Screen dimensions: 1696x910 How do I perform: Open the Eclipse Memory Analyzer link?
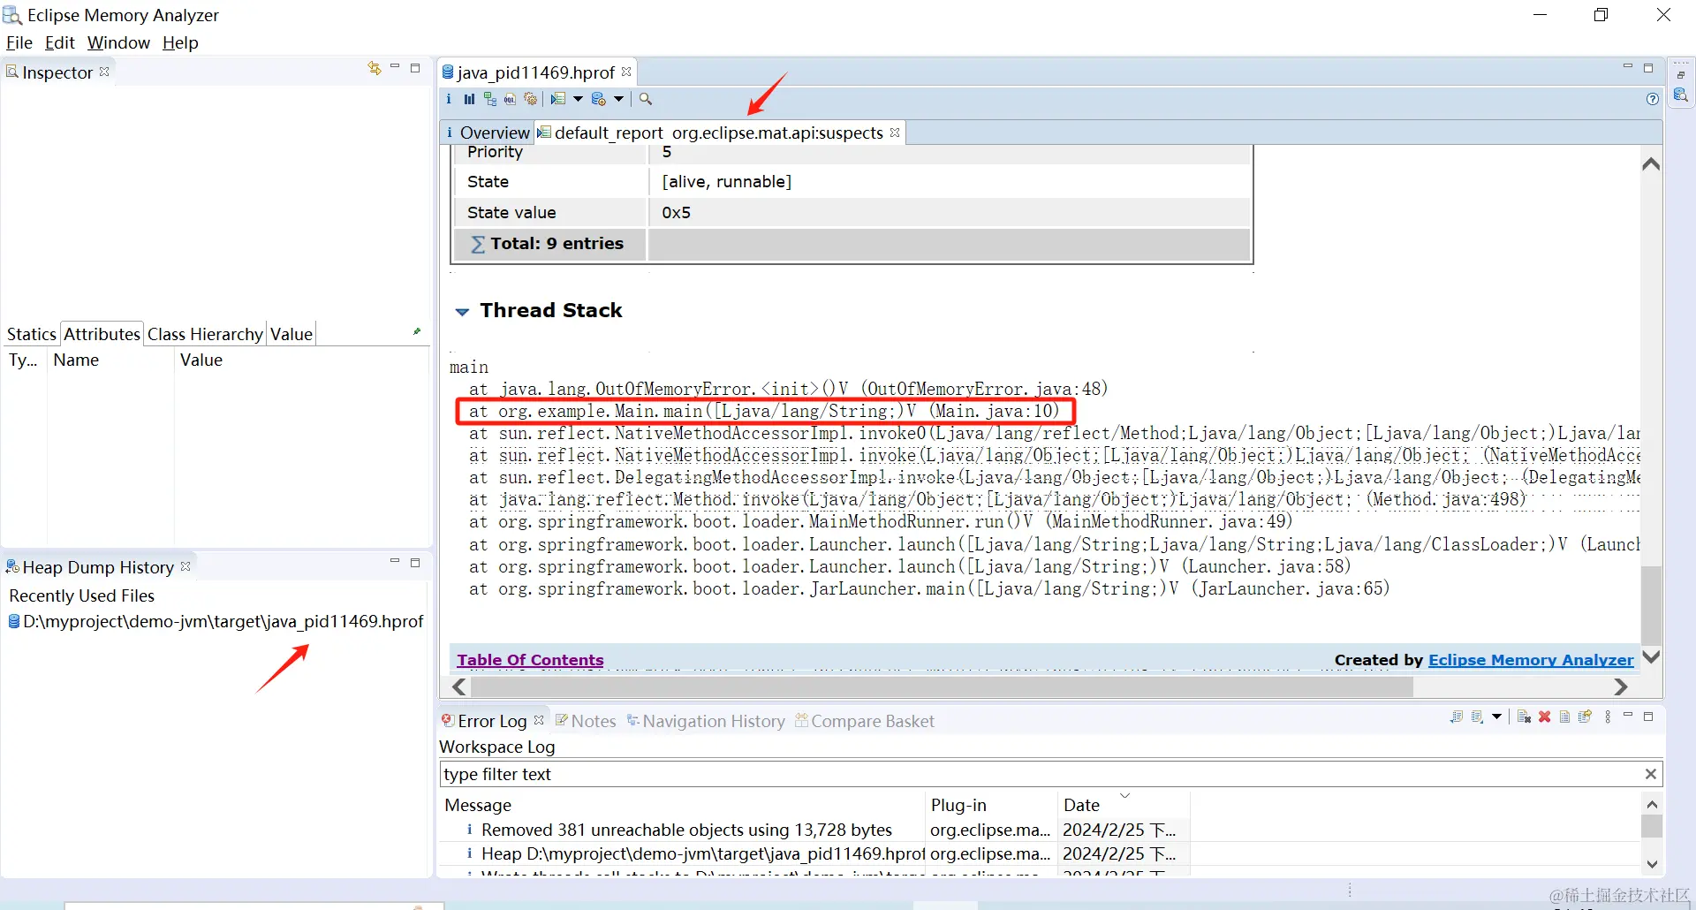click(x=1531, y=660)
